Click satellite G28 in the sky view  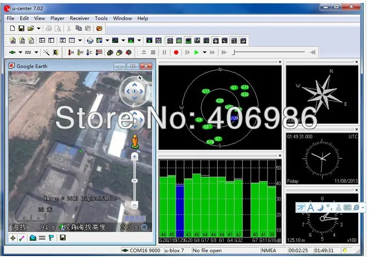[x=220, y=101]
